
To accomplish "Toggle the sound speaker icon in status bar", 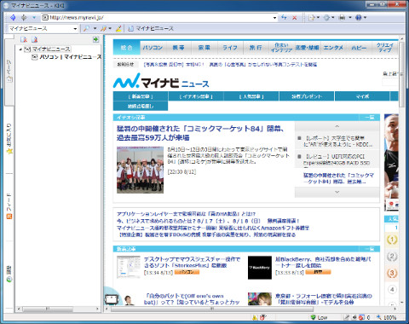I will coord(354,317).
